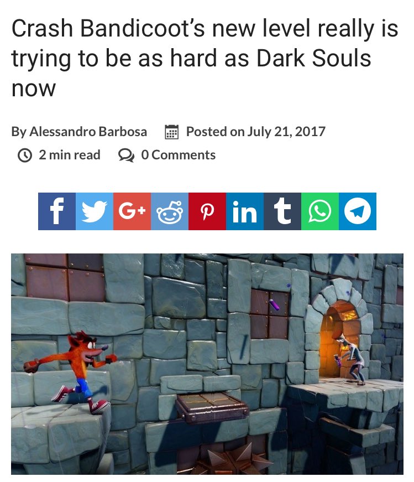Pin article using Pinterest icon
This screenshot has height=482, width=414.
coord(207,211)
